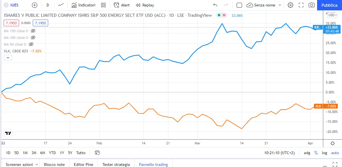Toggle the log scale option
The image size is (342, 167).
324,153
